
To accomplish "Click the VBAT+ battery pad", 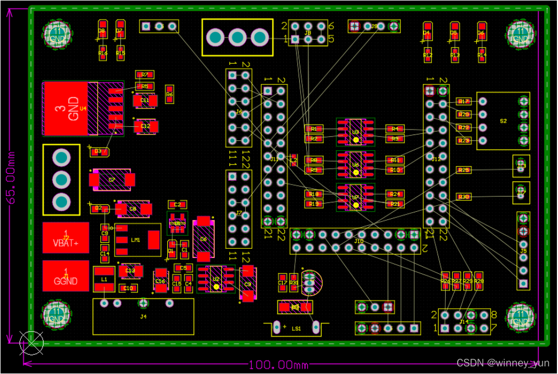I will [66, 238].
